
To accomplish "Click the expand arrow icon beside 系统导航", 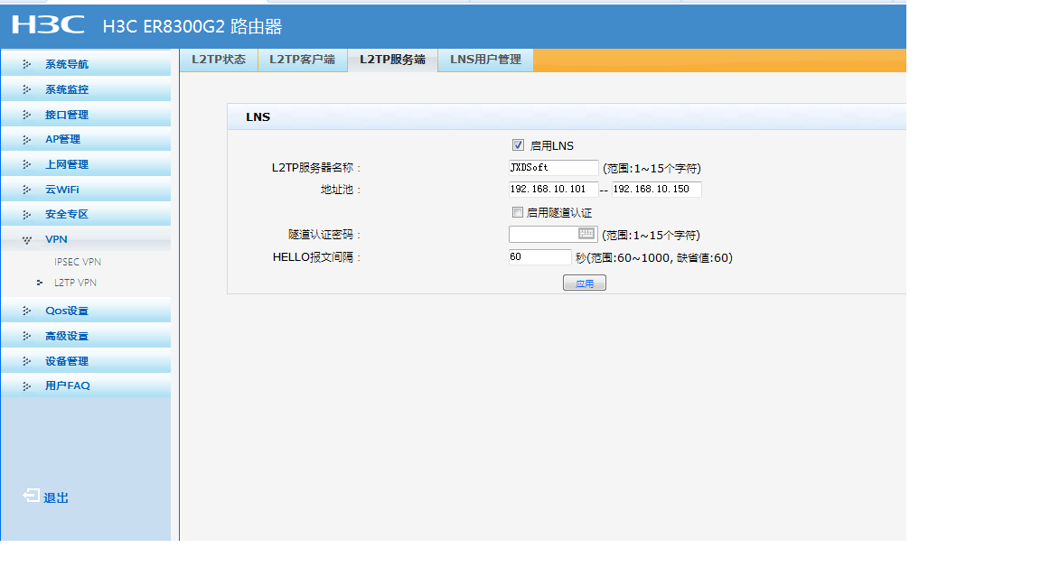I will pyautogui.click(x=26, y=64).
